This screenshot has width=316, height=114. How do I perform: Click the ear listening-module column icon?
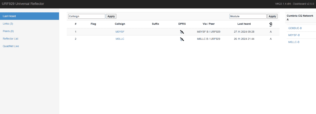[271, 24]
